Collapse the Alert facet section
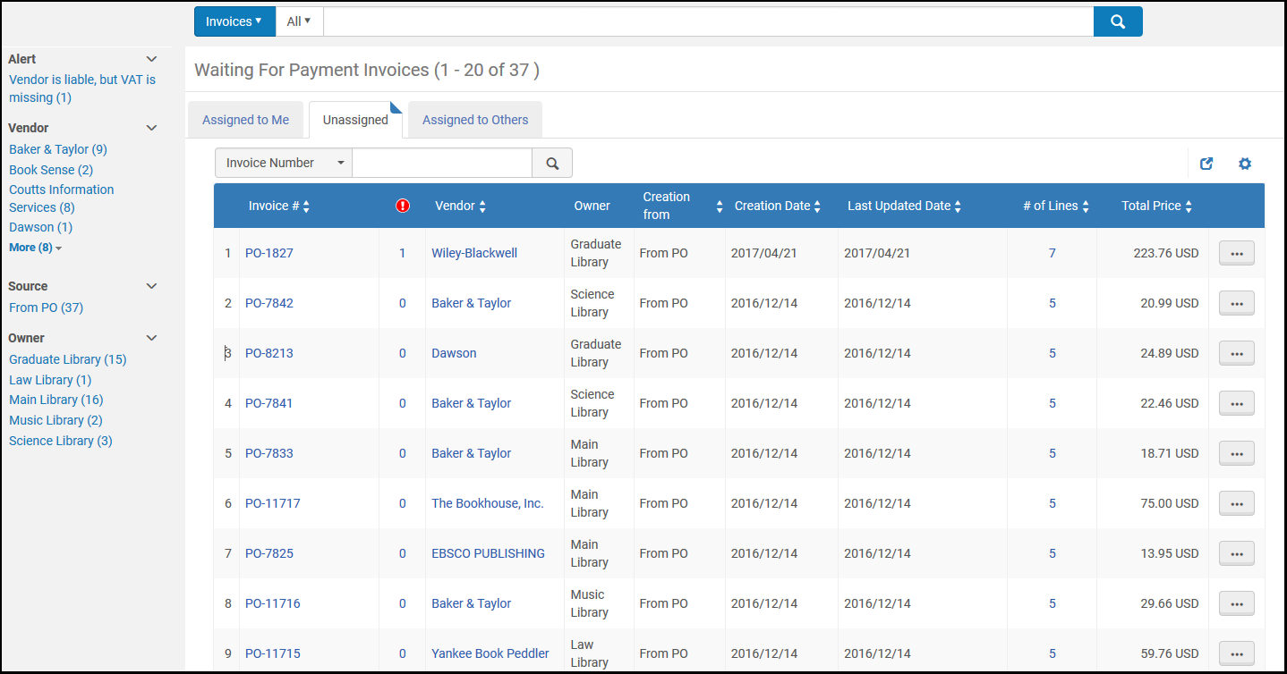The width and height of the screenshot is (1287, 674). tap(151, 59)
